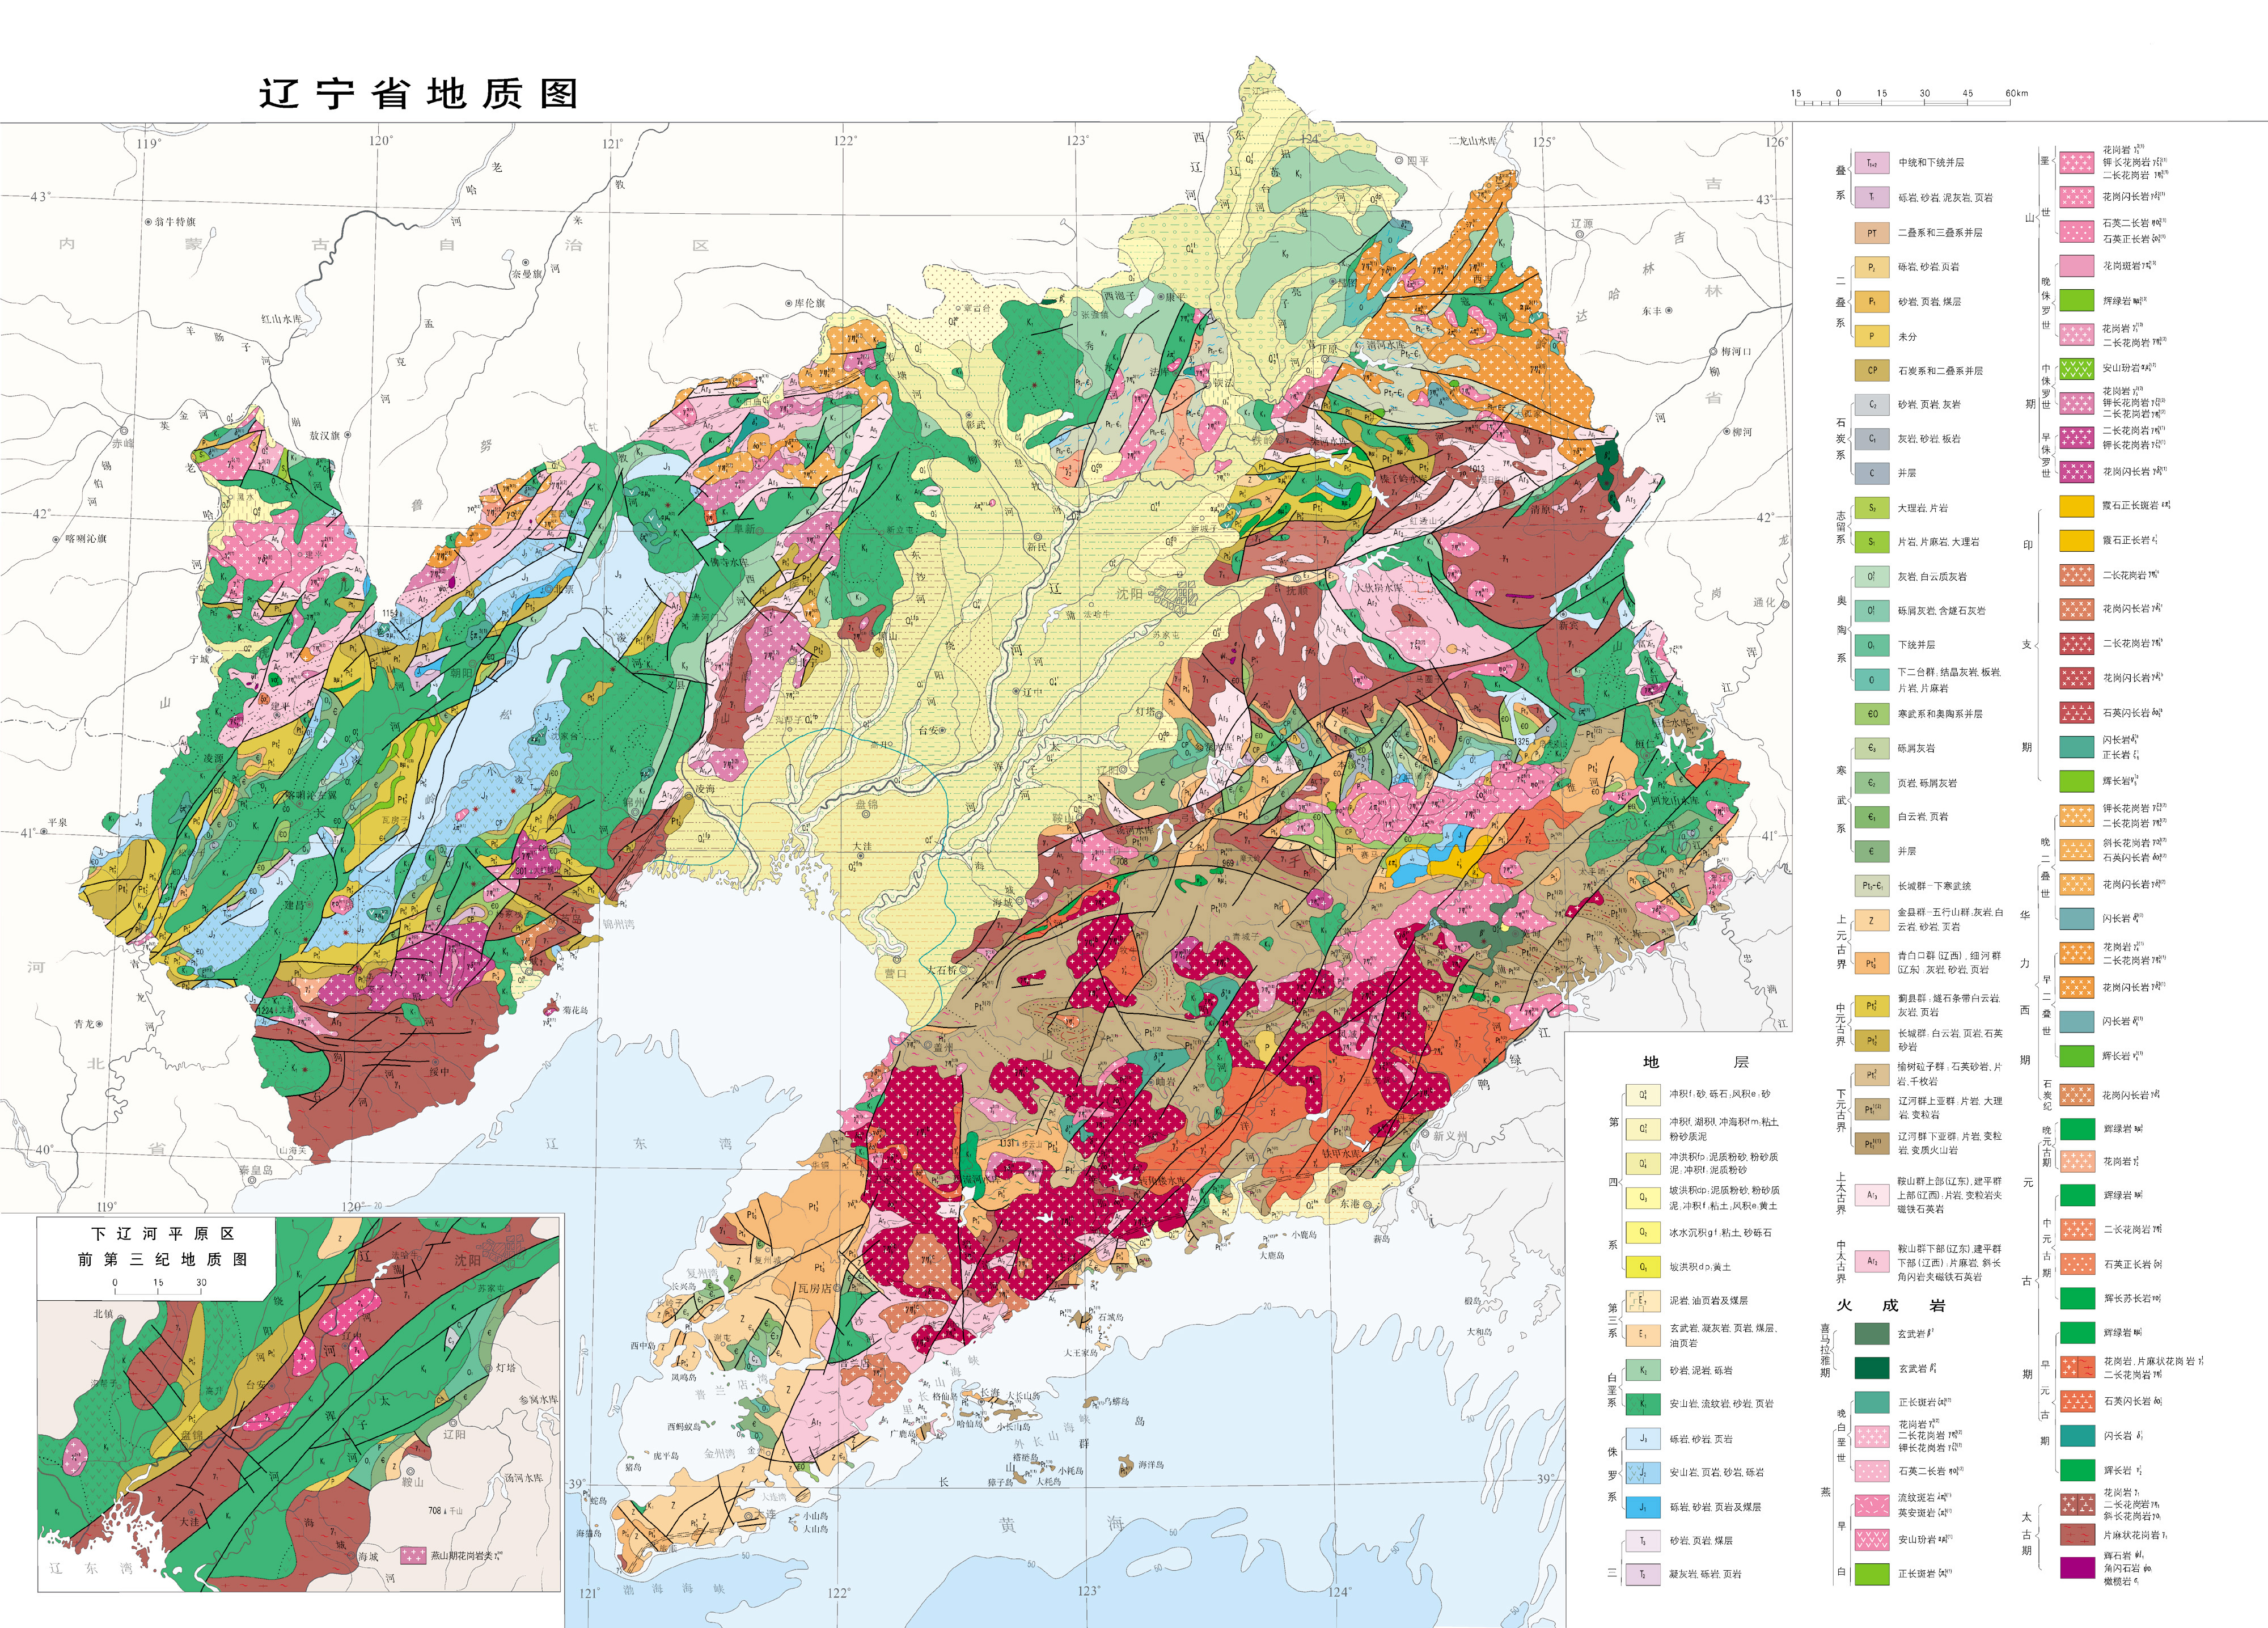This screenshot has width=2268, height=1628.
Task: Click the 下辽河平原区 inset map title
Action: coord(162,1234)
